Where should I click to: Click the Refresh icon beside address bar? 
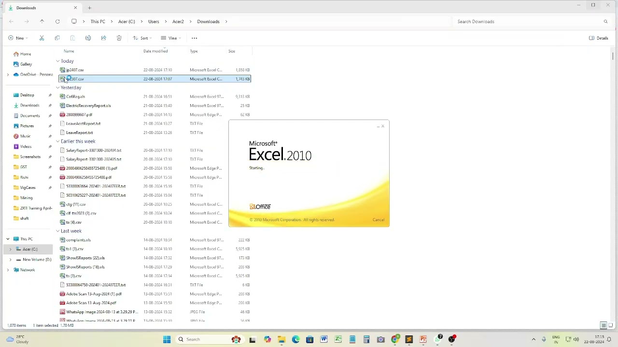(x=57, y=22)
